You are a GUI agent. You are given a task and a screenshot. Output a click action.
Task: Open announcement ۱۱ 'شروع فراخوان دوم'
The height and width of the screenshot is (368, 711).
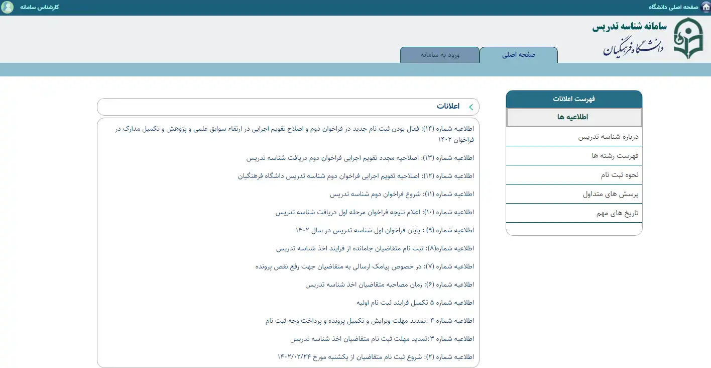[402, 194]
